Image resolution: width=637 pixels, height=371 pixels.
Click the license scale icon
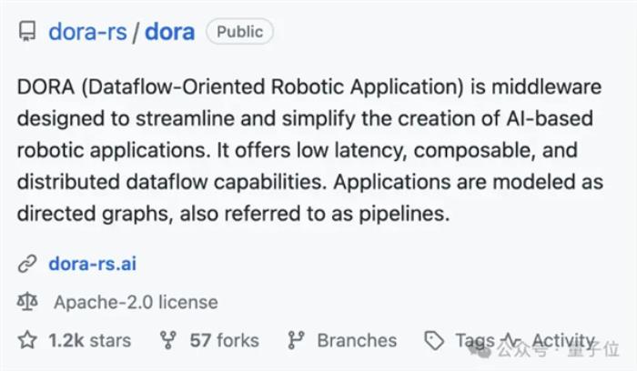27,302
